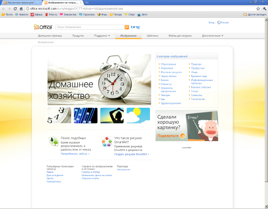Open the Погода bookmark
This screenshot has height=209, width=268.
(x=116, y=15)
